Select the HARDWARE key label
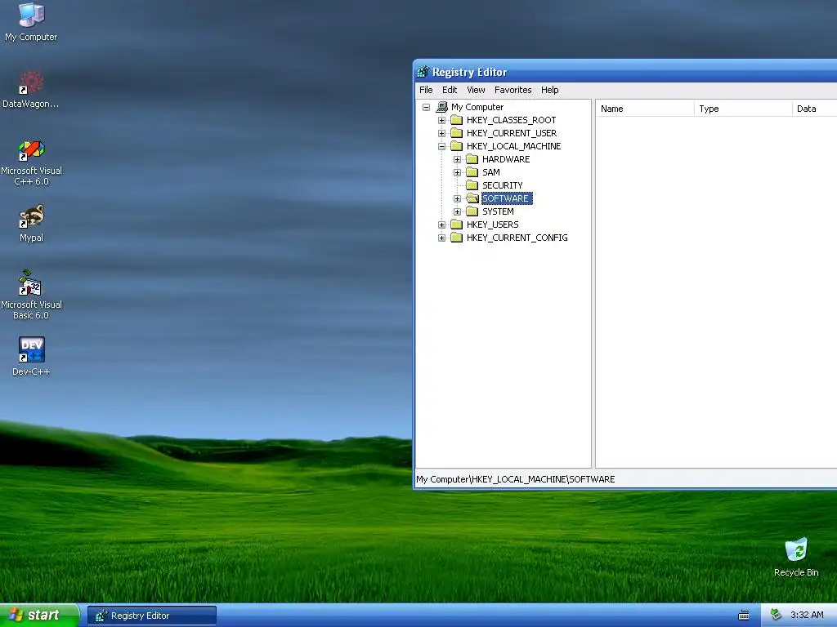Screen dimensions: 837x627 point(505,159)
